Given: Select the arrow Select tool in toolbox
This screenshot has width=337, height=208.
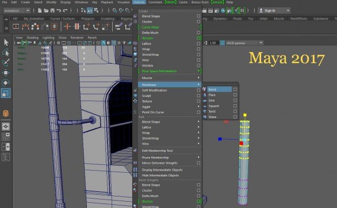Looking at the screenshot, I should (x=6, y=42).
